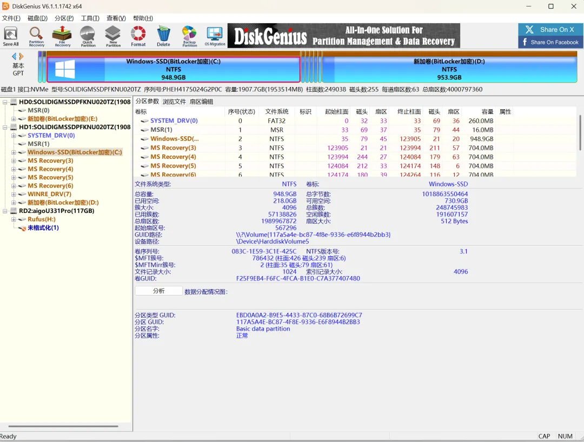Click Share On Facebook button
Image resolution: width=584 pixels, height=442 pixels.
(550, 42)
